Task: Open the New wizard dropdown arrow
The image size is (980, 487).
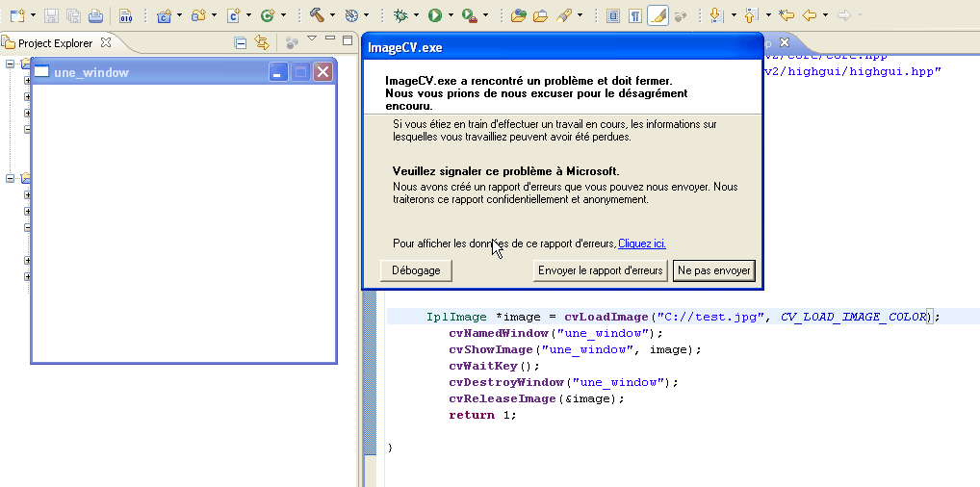Action: [x=33, y=15]
